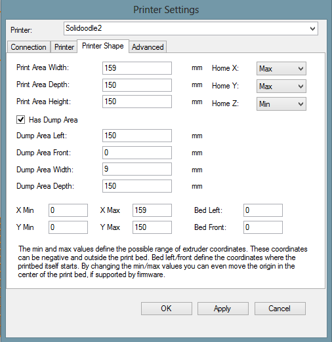Screen dimensions: 332x342
Task: Select the Printer Shape tab
Action: (x=103, y=46)
